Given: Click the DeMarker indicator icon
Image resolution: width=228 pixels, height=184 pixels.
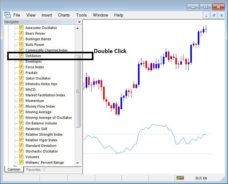Looking at the screenshot, I should [x=21, y=56].
